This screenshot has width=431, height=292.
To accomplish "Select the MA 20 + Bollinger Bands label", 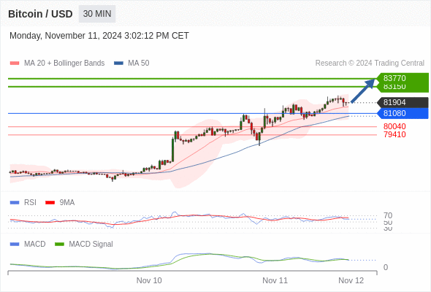I will coord(64,64).
